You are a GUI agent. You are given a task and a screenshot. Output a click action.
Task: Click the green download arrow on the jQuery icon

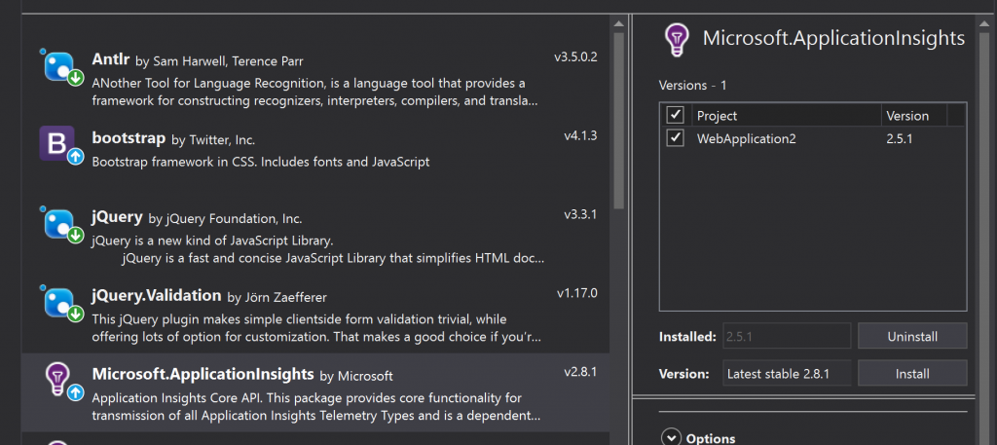[x=76, y=236]
